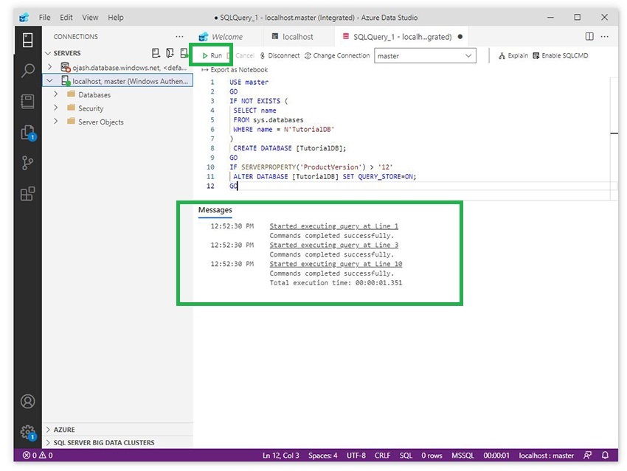Select the Messages results tab
This screenshot has width=627, height=471.
(x=215, y=210)
